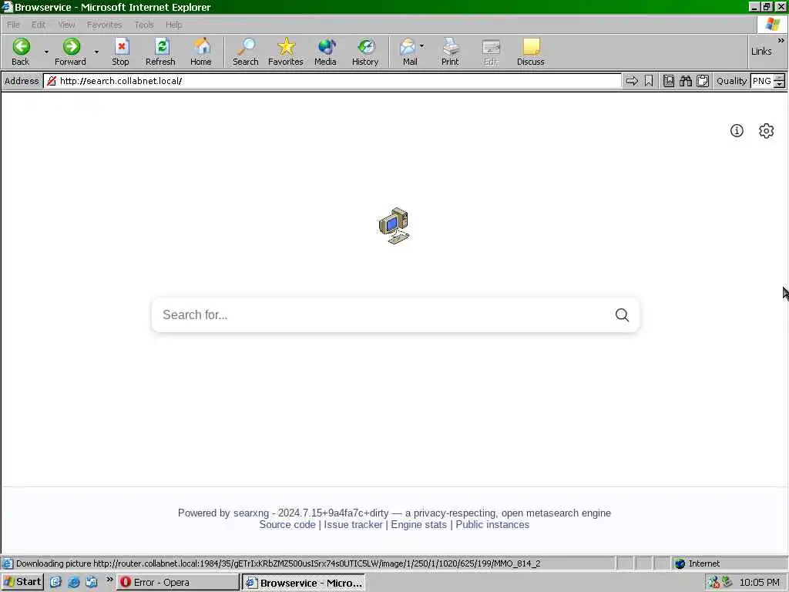Click the Links toolbar label

click(x=761, y=52)
